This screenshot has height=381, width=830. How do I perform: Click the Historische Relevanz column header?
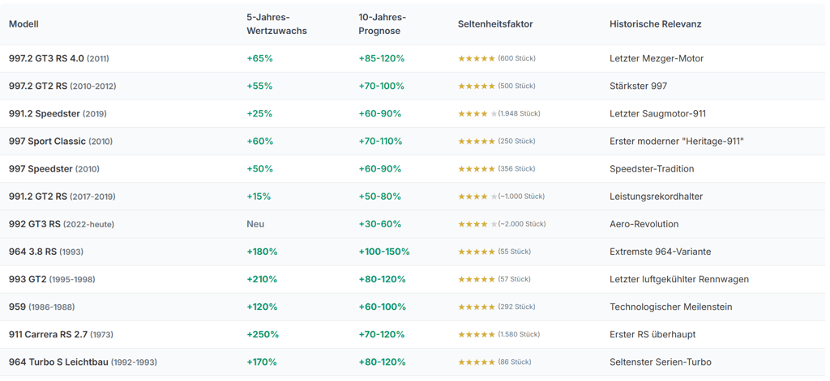[656, 24]
